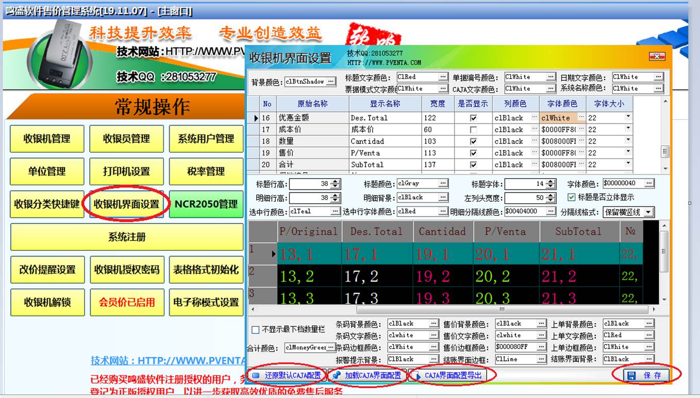Viewport: 700px width, 398px height.
Task: Tick the 不显示最下档数量栏 checkbox
Action: [255, 330]
